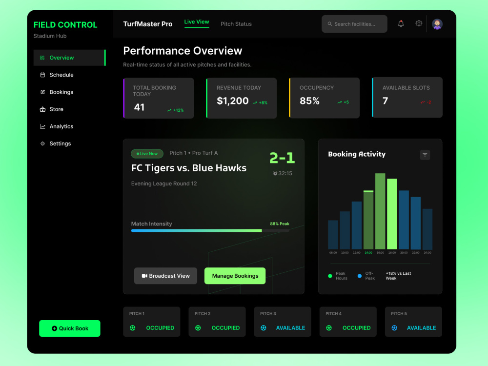Viewport: 488px width, 366px height.
Task: Open the Total Booking Today card
Action: (x=159, y=98)
